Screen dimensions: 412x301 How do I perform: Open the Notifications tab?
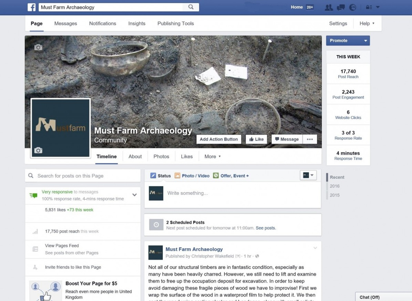(x=103, y=23)
